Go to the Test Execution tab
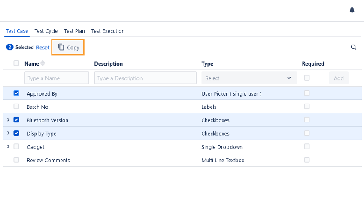The image size is (364, 197). click(108, 31)
